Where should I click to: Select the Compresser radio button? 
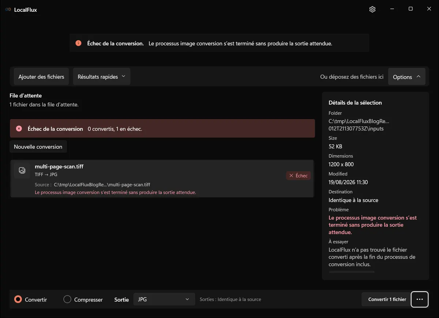(x=67, y=299)
